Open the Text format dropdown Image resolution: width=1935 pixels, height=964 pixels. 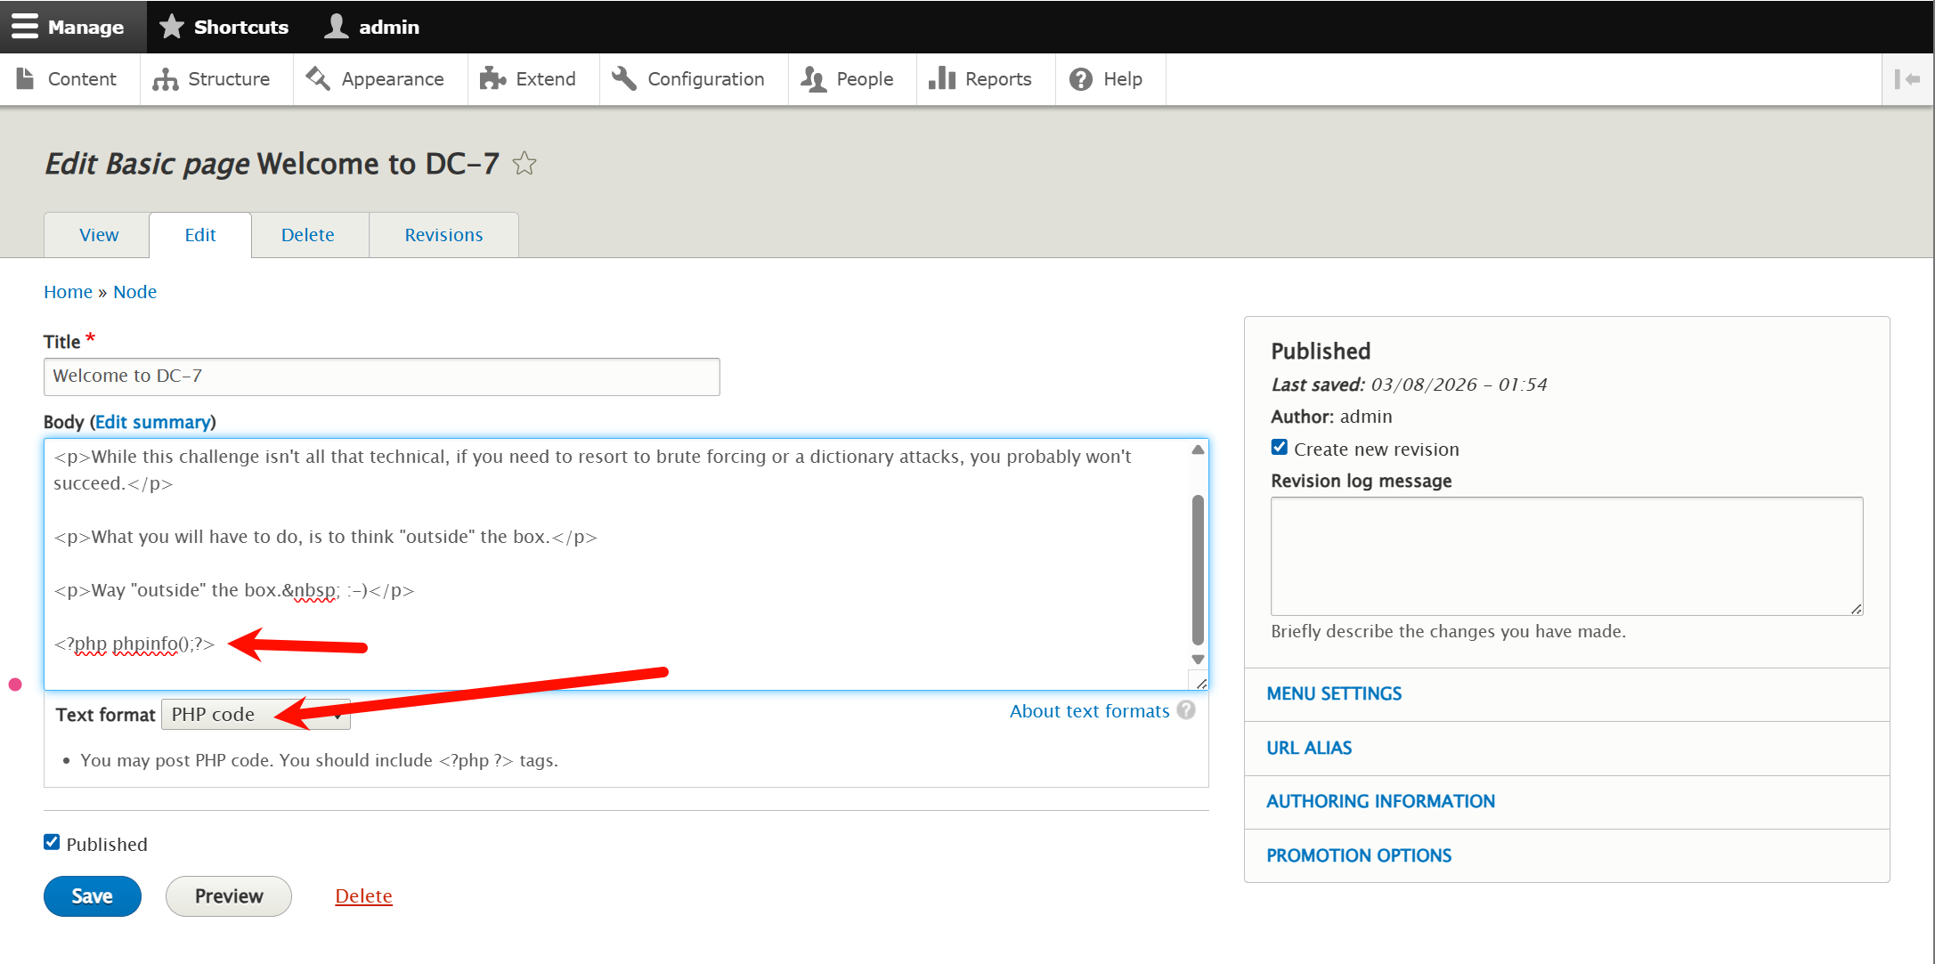coord(256,714)
